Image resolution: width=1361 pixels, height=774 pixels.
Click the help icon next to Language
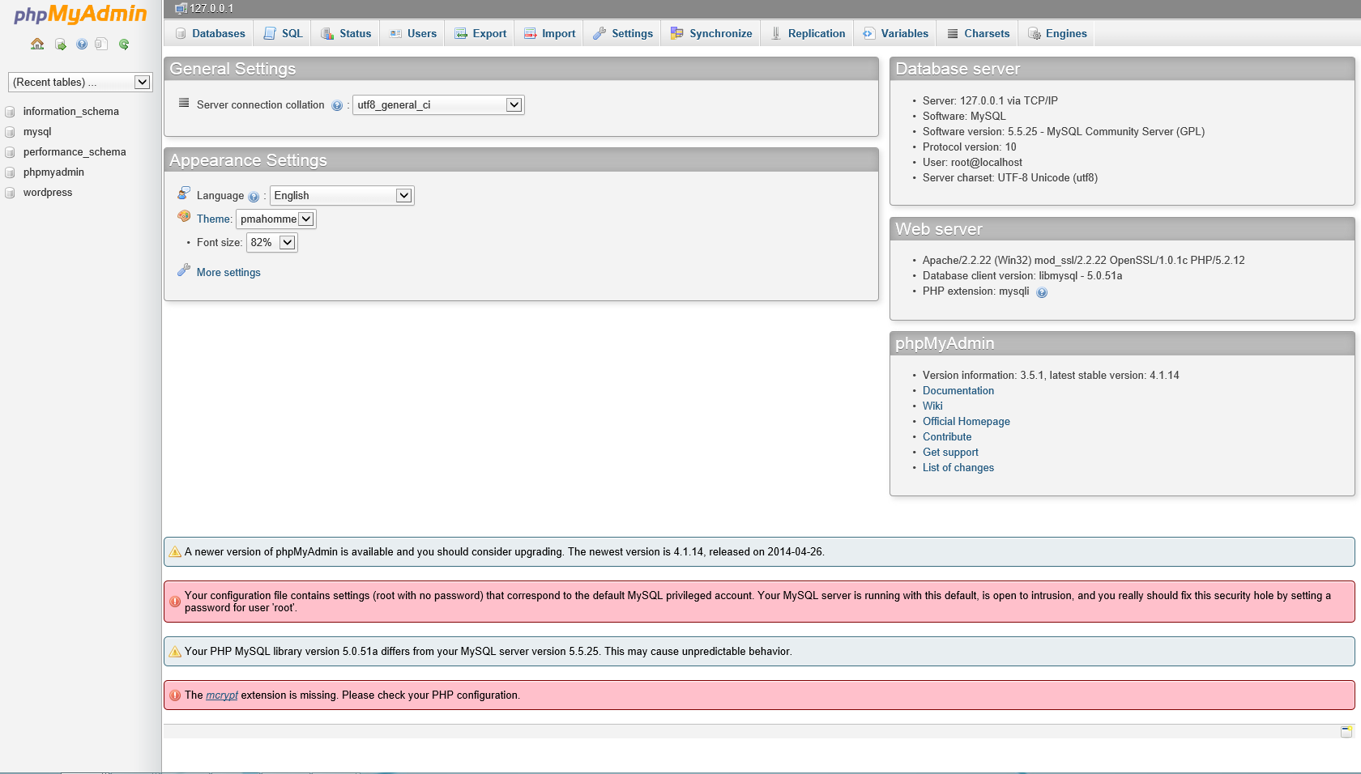(254, 196)
